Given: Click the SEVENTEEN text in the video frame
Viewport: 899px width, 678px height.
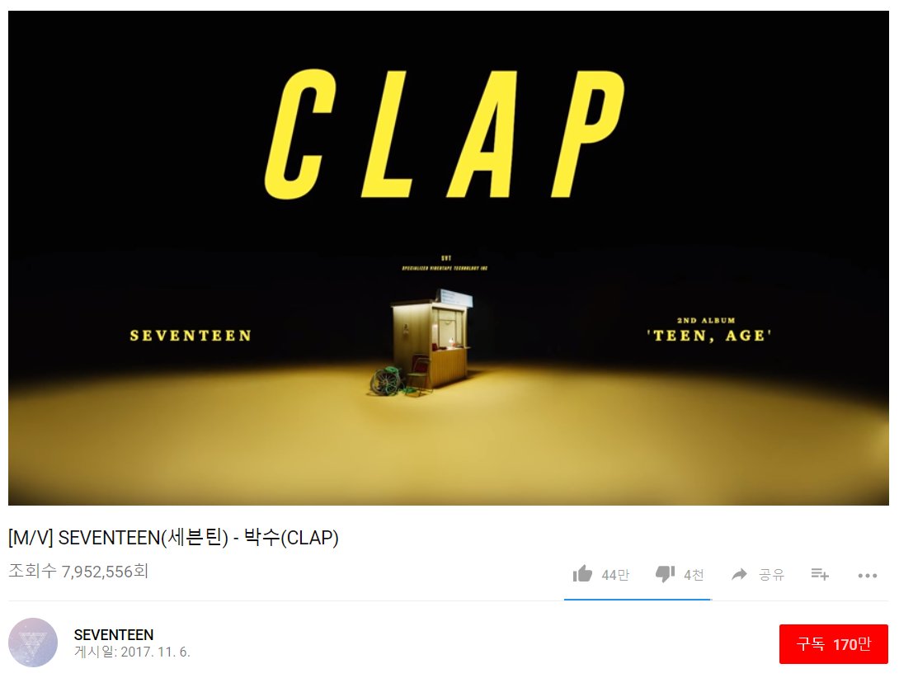Looking at the screenshot, I should (191, 336).
